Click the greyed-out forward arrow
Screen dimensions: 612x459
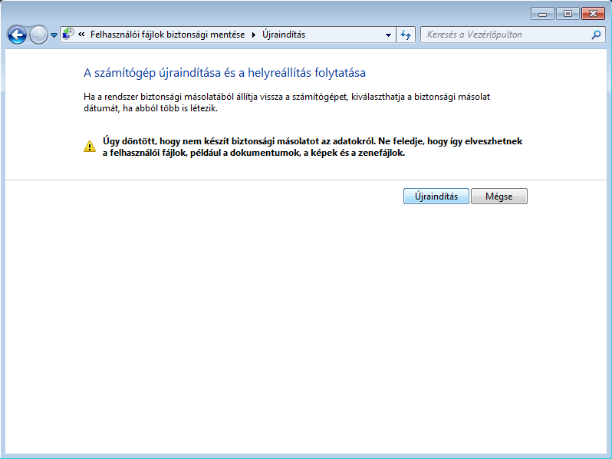click(38, 35)
